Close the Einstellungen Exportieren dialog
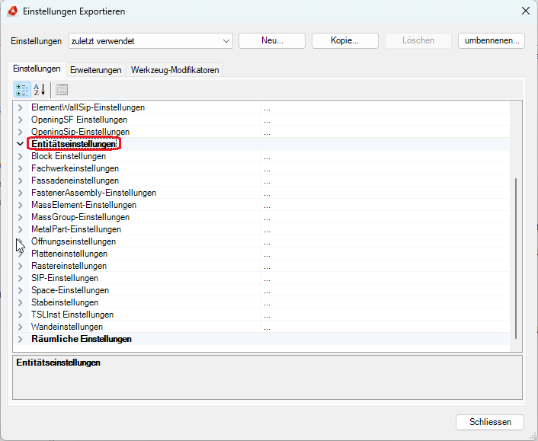 [x=525, y=11]
